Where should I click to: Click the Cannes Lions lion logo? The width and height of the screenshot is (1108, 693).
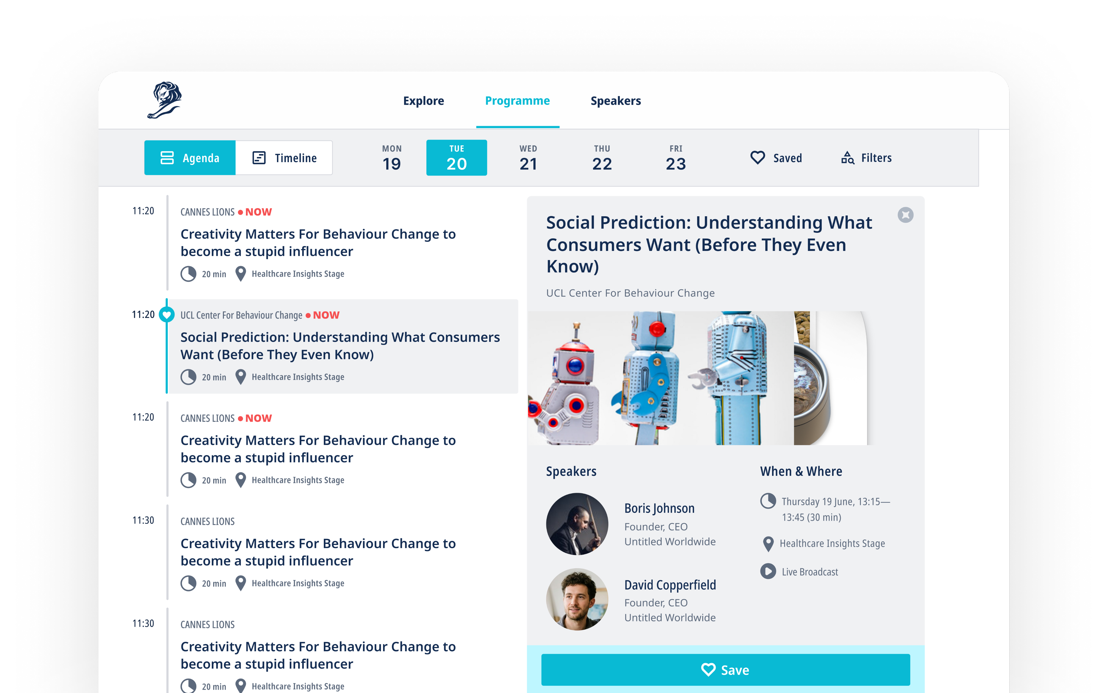[164, 100]
